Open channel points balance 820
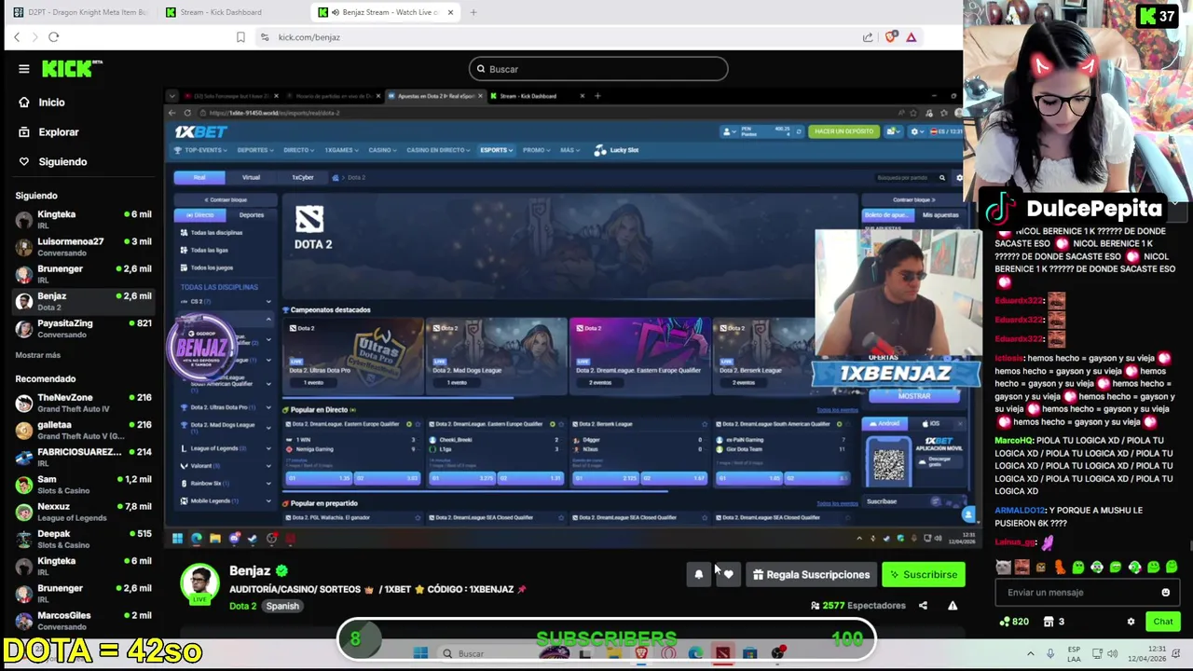Screen dimensions: 1193x671 coord(1013,622)
